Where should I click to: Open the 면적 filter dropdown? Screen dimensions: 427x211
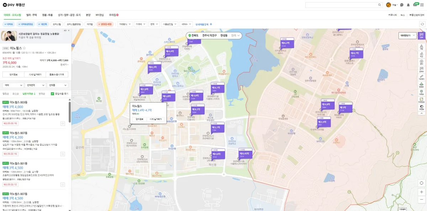(154, 24)
